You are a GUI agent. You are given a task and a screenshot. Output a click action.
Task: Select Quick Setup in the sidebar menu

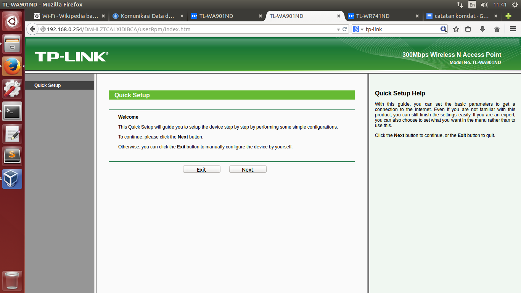coord(59,85)
